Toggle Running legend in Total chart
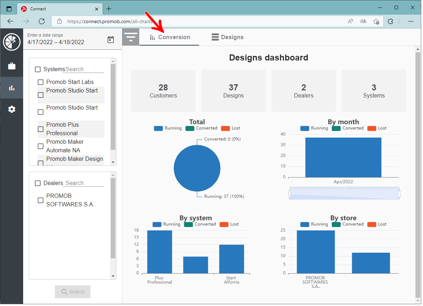Image resolution: width=423 pixels, height=306 pixels. (x=168, y=128)
